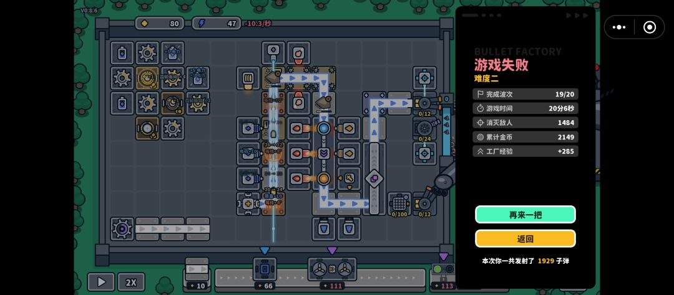Select the yellow lamp tile
This screenshot has width=674, height=295.
click(x=248, y=78)
